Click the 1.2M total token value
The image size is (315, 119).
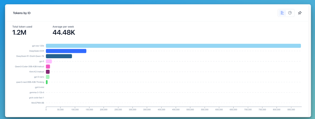click(x=19, y=32)
